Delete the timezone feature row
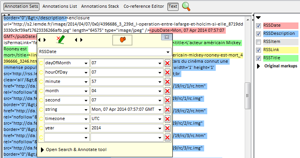The width and height of the screenshot is (300, 158). 167,118
